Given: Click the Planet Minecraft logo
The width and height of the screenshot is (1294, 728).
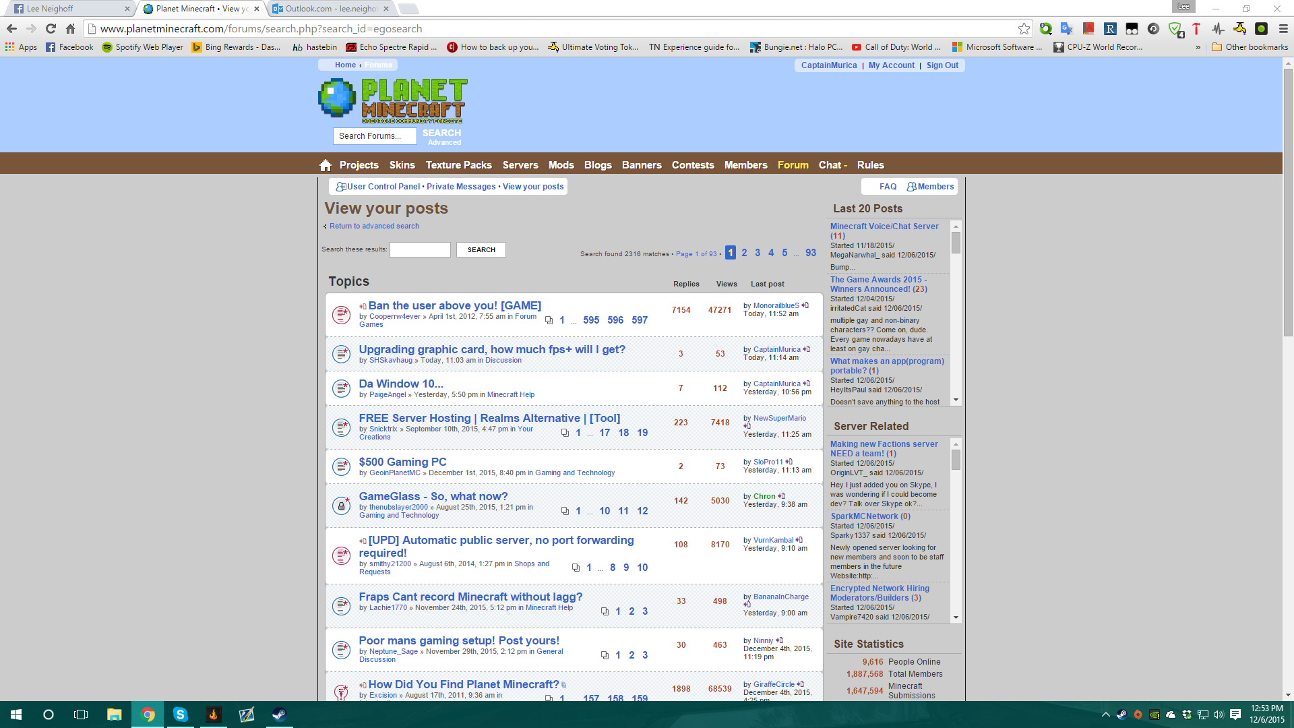Looking at the screenshot, I should (x=391, y=98).
